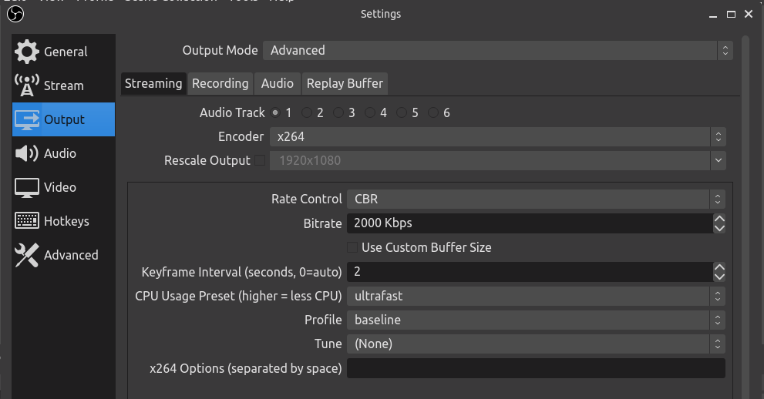764x399 pixels.
Task: Open Hotkeys keyboard icon
Action: click(27, 221)
